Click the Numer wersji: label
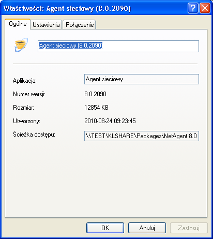Screen dimensions: 213x239 [29, 94]
